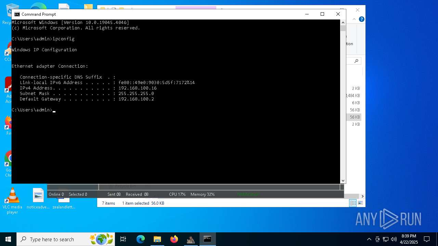Click the Default Gateway value 192.168.100.2

[136, 99]
